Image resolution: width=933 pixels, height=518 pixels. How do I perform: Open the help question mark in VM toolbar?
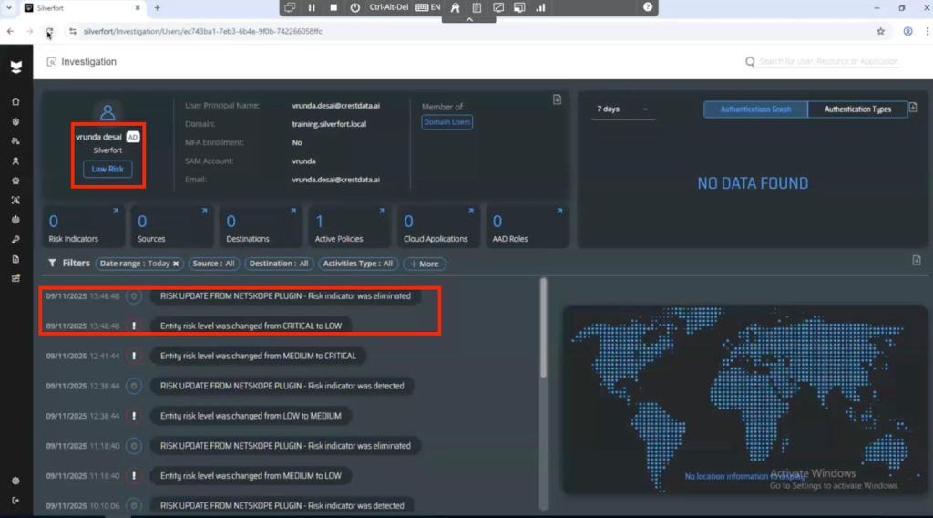(648, 7)
